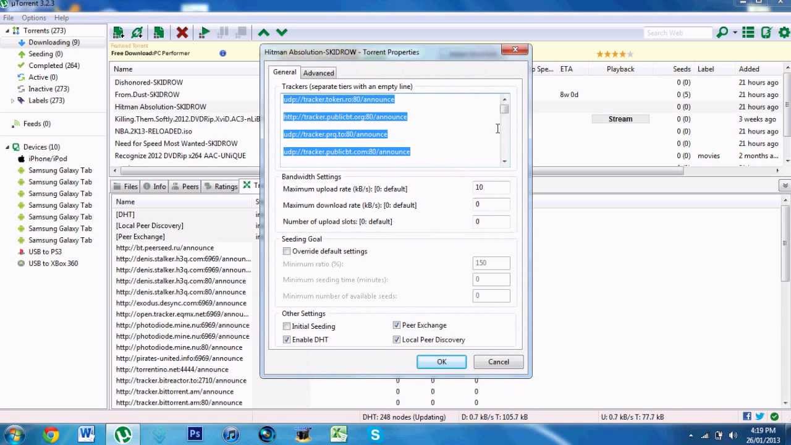This screenshot has width=791, height=445.
Task: Collapse the Torrents (273) tree node
Action: pos(7,31)
